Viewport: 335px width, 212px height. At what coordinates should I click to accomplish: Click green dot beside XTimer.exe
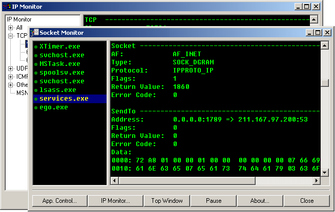pos(36,46)
